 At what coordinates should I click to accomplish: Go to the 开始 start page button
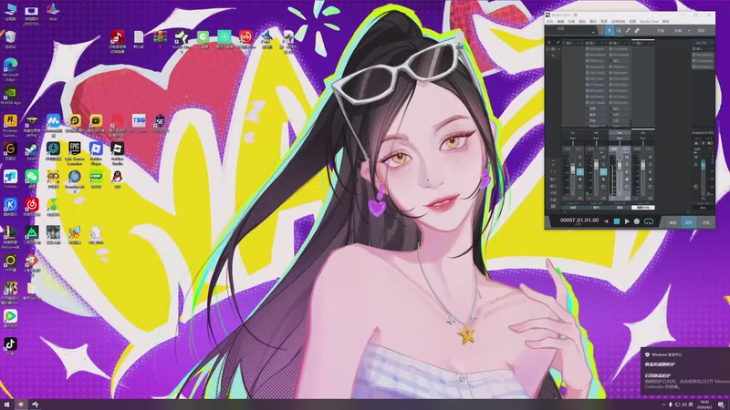[661, 31]
